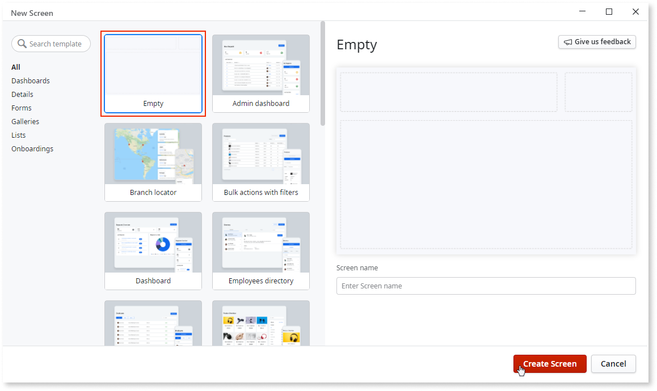Open the Forms template category
Viewport: 657px width, 391px height.
coord(22,108)
